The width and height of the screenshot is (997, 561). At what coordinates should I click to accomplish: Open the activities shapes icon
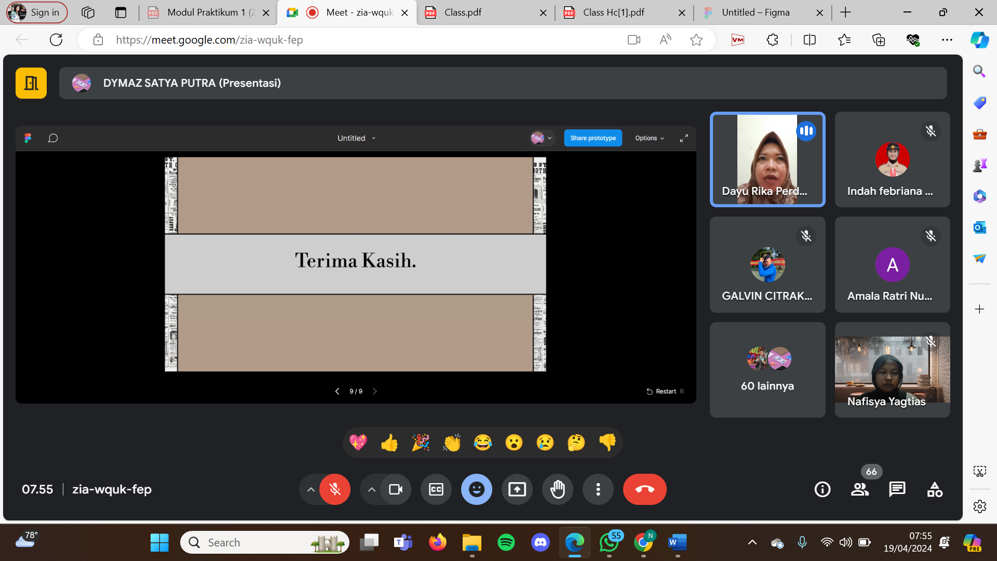click(x=935, y=489)
